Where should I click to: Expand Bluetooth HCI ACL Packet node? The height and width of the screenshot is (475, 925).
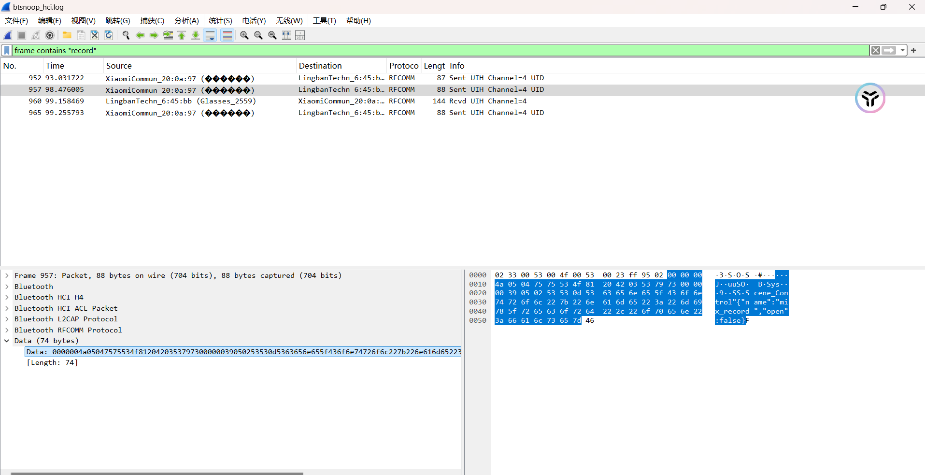click(7, 308)
